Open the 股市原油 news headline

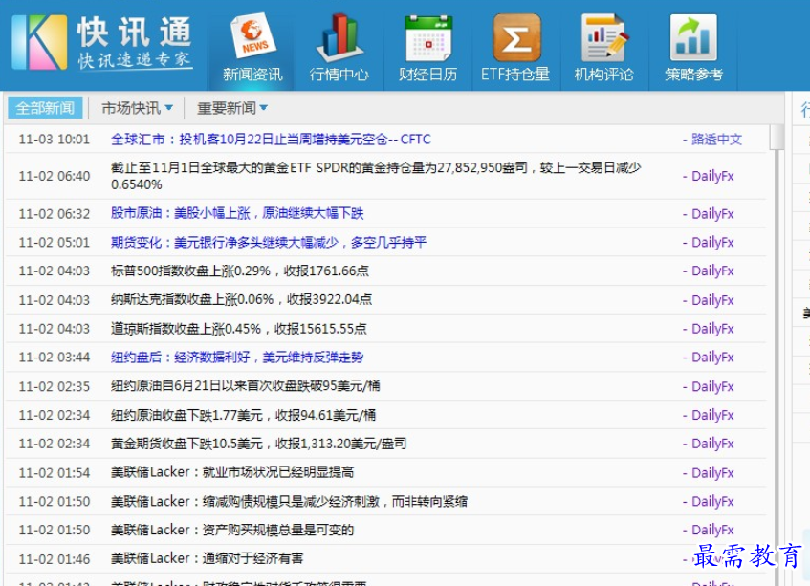(237, 214)
